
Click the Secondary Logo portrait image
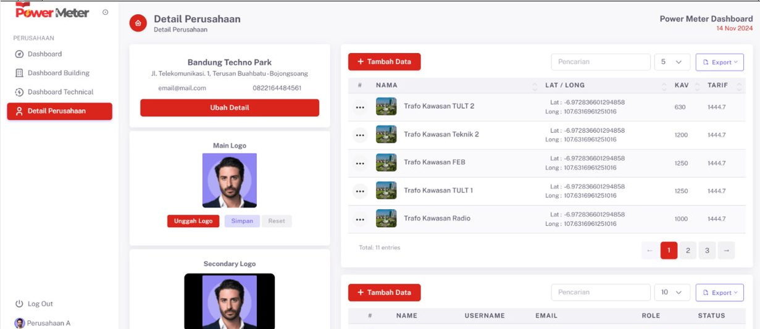[x=230, y=301]
